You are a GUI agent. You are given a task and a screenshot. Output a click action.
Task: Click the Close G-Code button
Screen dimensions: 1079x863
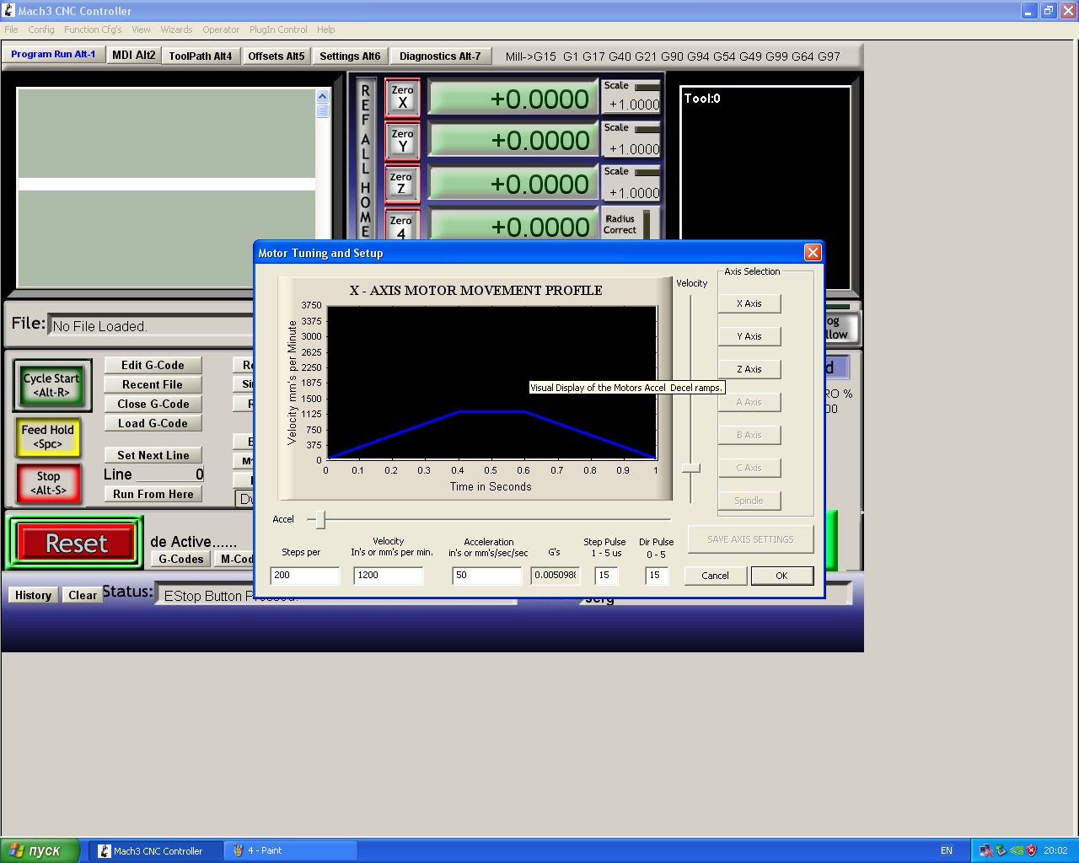click(x=153, y=404)
